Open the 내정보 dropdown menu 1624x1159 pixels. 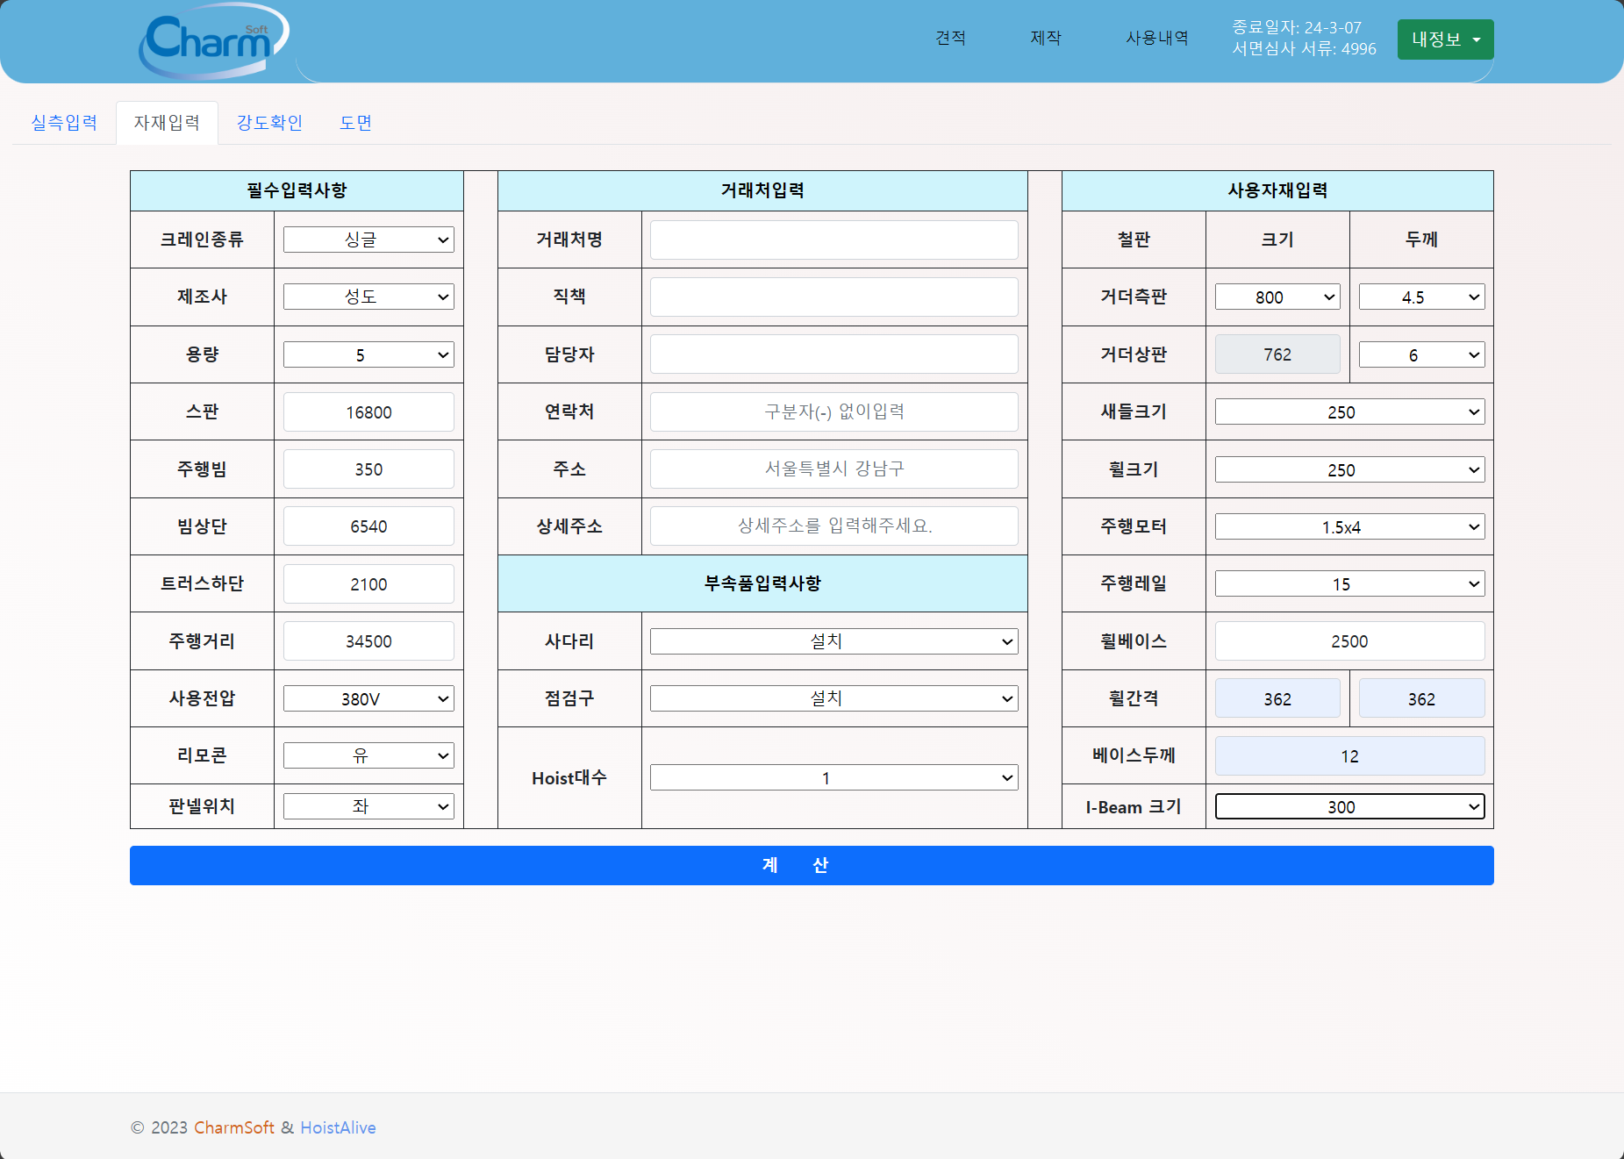pyautogui.click(x=1444, y=39)
